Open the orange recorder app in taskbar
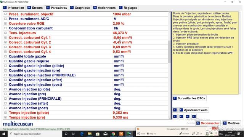The width and height of the screenshot is (244, 137). pos(121,134)
